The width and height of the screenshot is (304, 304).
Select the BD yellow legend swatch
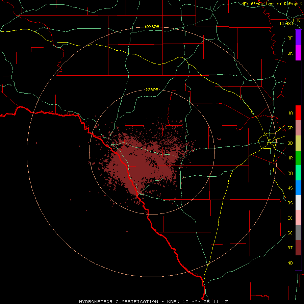[298, 143]
